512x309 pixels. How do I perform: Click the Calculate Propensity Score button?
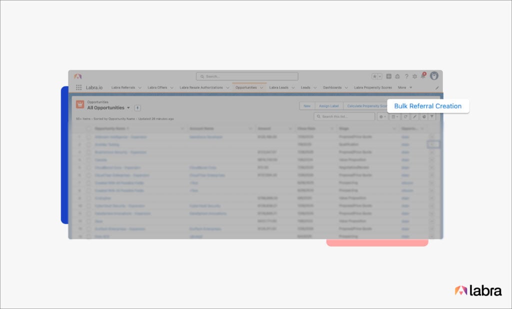365,106
